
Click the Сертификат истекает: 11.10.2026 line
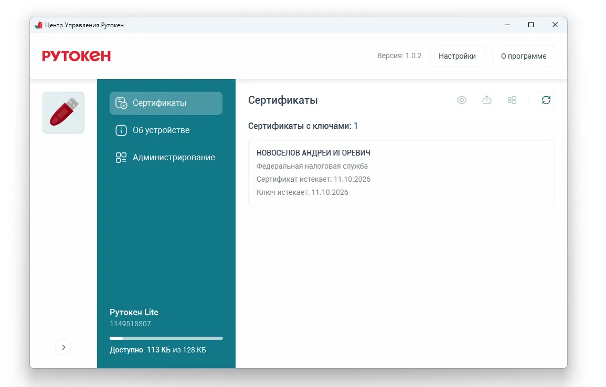coord(313,179)
